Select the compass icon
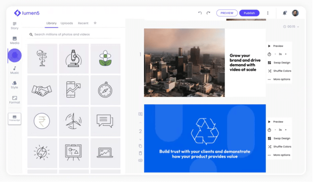This screenshot has width=313, height=182. click(105, 90)
